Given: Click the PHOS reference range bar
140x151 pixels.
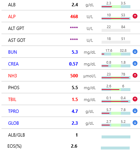Looking at the screenshot, I should click(x=116, y=90).
